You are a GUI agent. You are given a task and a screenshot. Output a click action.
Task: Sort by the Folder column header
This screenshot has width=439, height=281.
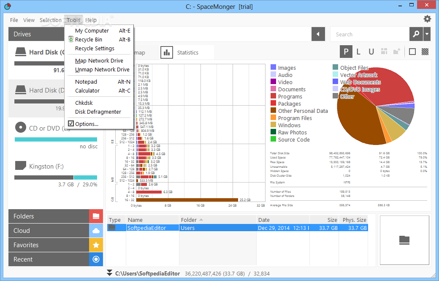coord(217,220)
